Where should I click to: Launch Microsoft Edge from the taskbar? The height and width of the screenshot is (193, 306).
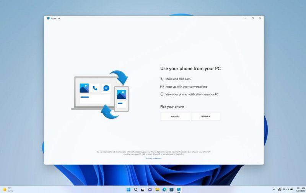[x=164, y=190]
